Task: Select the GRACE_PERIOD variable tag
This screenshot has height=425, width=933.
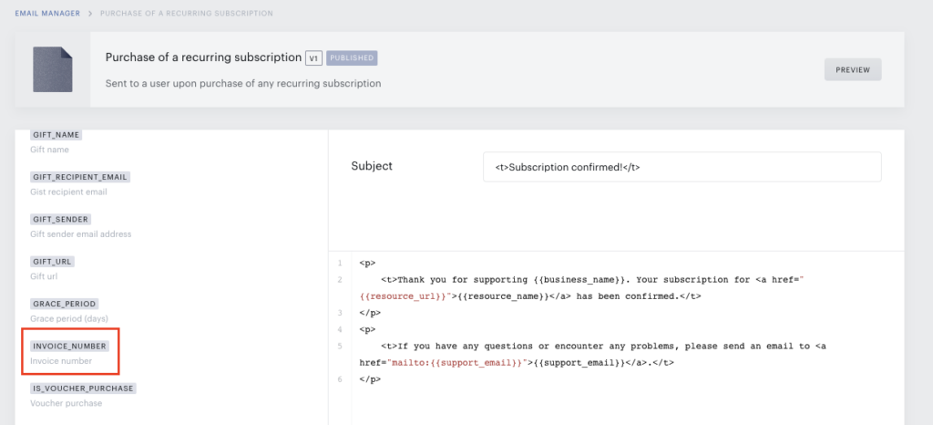Action: tap(65, 305)
